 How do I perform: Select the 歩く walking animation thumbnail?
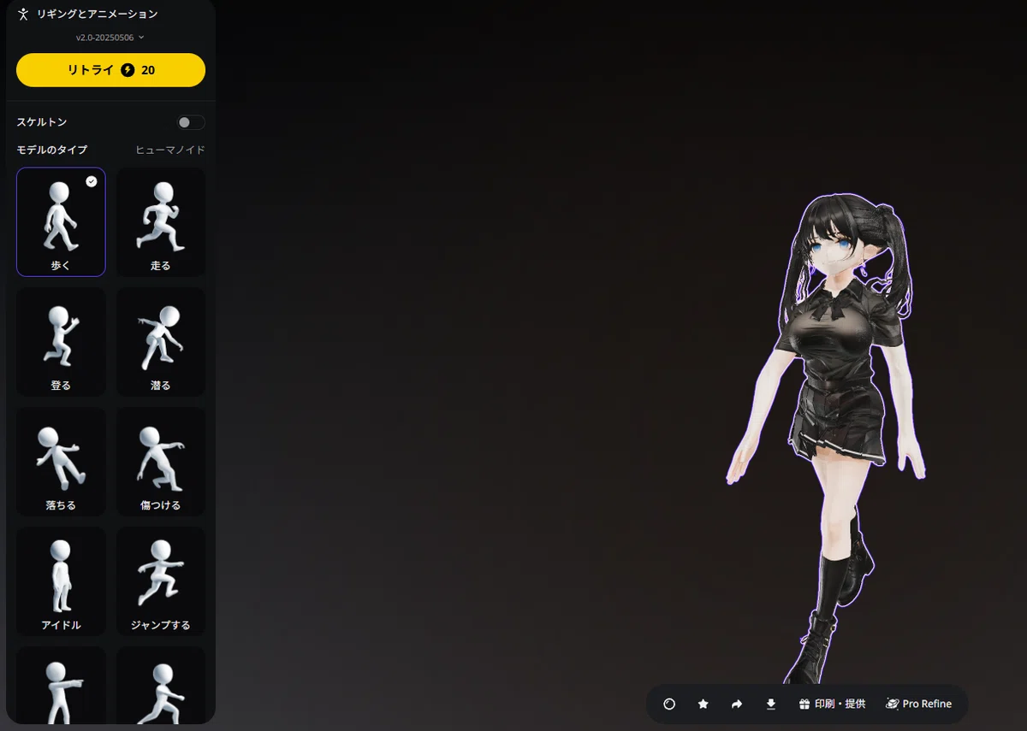pos(61,221)
